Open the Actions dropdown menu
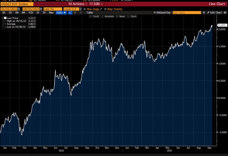The image size is (228, 156). 78,4
